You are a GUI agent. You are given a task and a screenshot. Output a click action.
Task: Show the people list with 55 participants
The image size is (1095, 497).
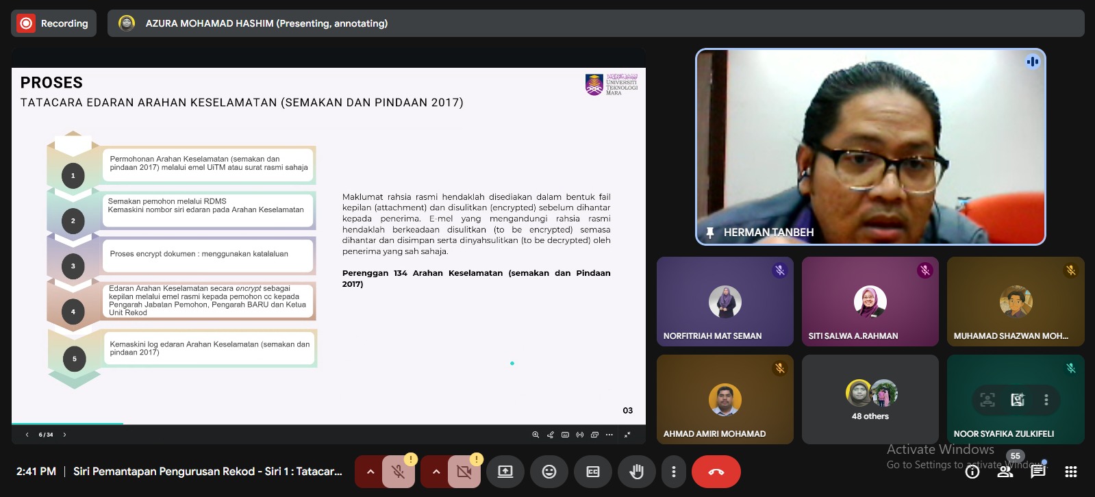(1005, 471)
